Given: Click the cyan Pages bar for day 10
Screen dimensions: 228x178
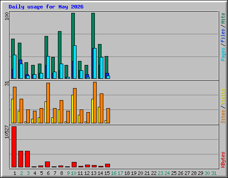Looking at the screenshot, I should tap(75, 62).
